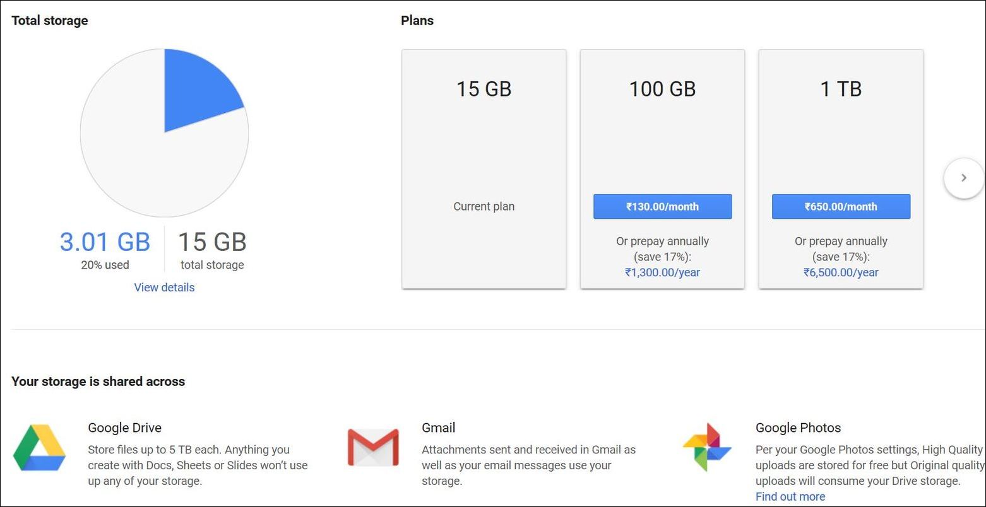Open the View details link

point(163,287)
